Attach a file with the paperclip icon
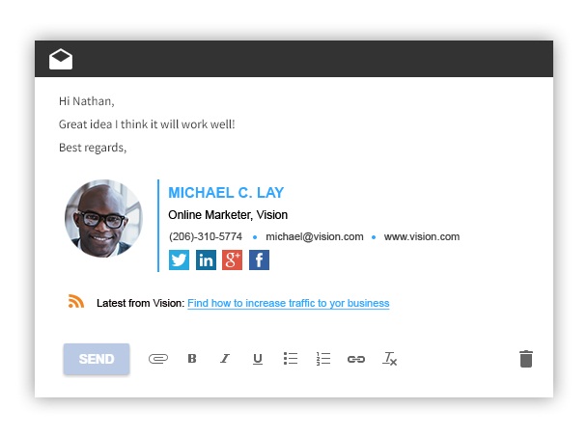The height and width of the screenshot is (437, 588). point(158,359)
